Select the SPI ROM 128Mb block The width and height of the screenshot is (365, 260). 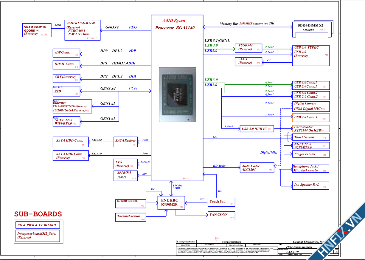126,176
